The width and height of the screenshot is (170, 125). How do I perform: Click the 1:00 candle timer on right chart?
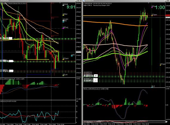tap(160, 7)
